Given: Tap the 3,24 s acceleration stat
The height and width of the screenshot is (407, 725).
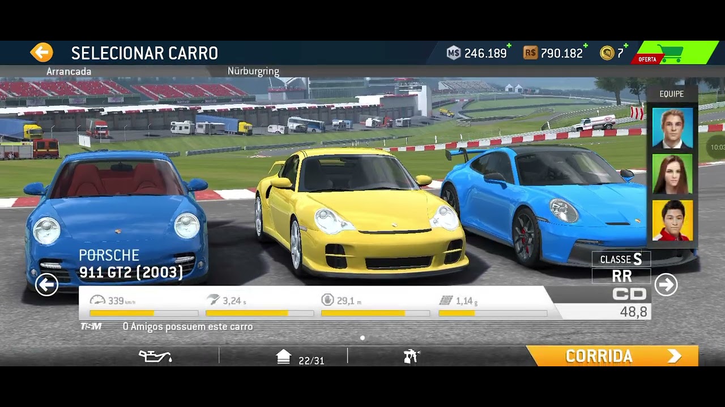Looking at the screenshot, I should 259,306.
